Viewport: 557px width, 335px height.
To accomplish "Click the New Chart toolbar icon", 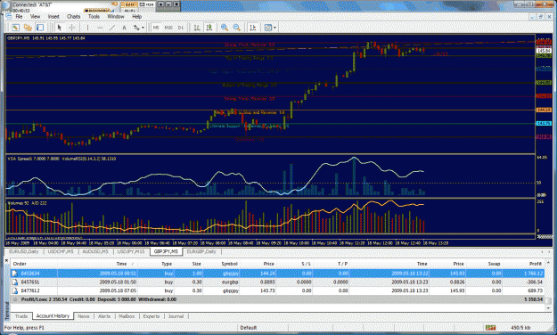I will point(15,28).
